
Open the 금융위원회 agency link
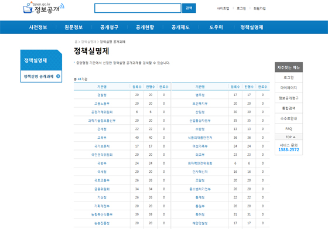click(x=102, y=189)
